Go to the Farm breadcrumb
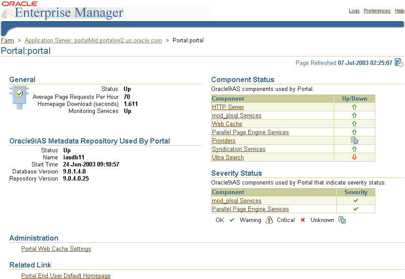This screenshot has width=405, height=279. coord(8,41)
